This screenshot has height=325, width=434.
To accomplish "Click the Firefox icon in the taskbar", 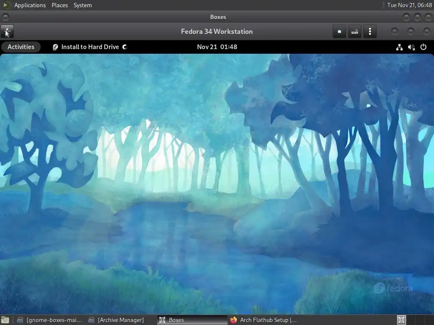I will click(x=234, y=320).
